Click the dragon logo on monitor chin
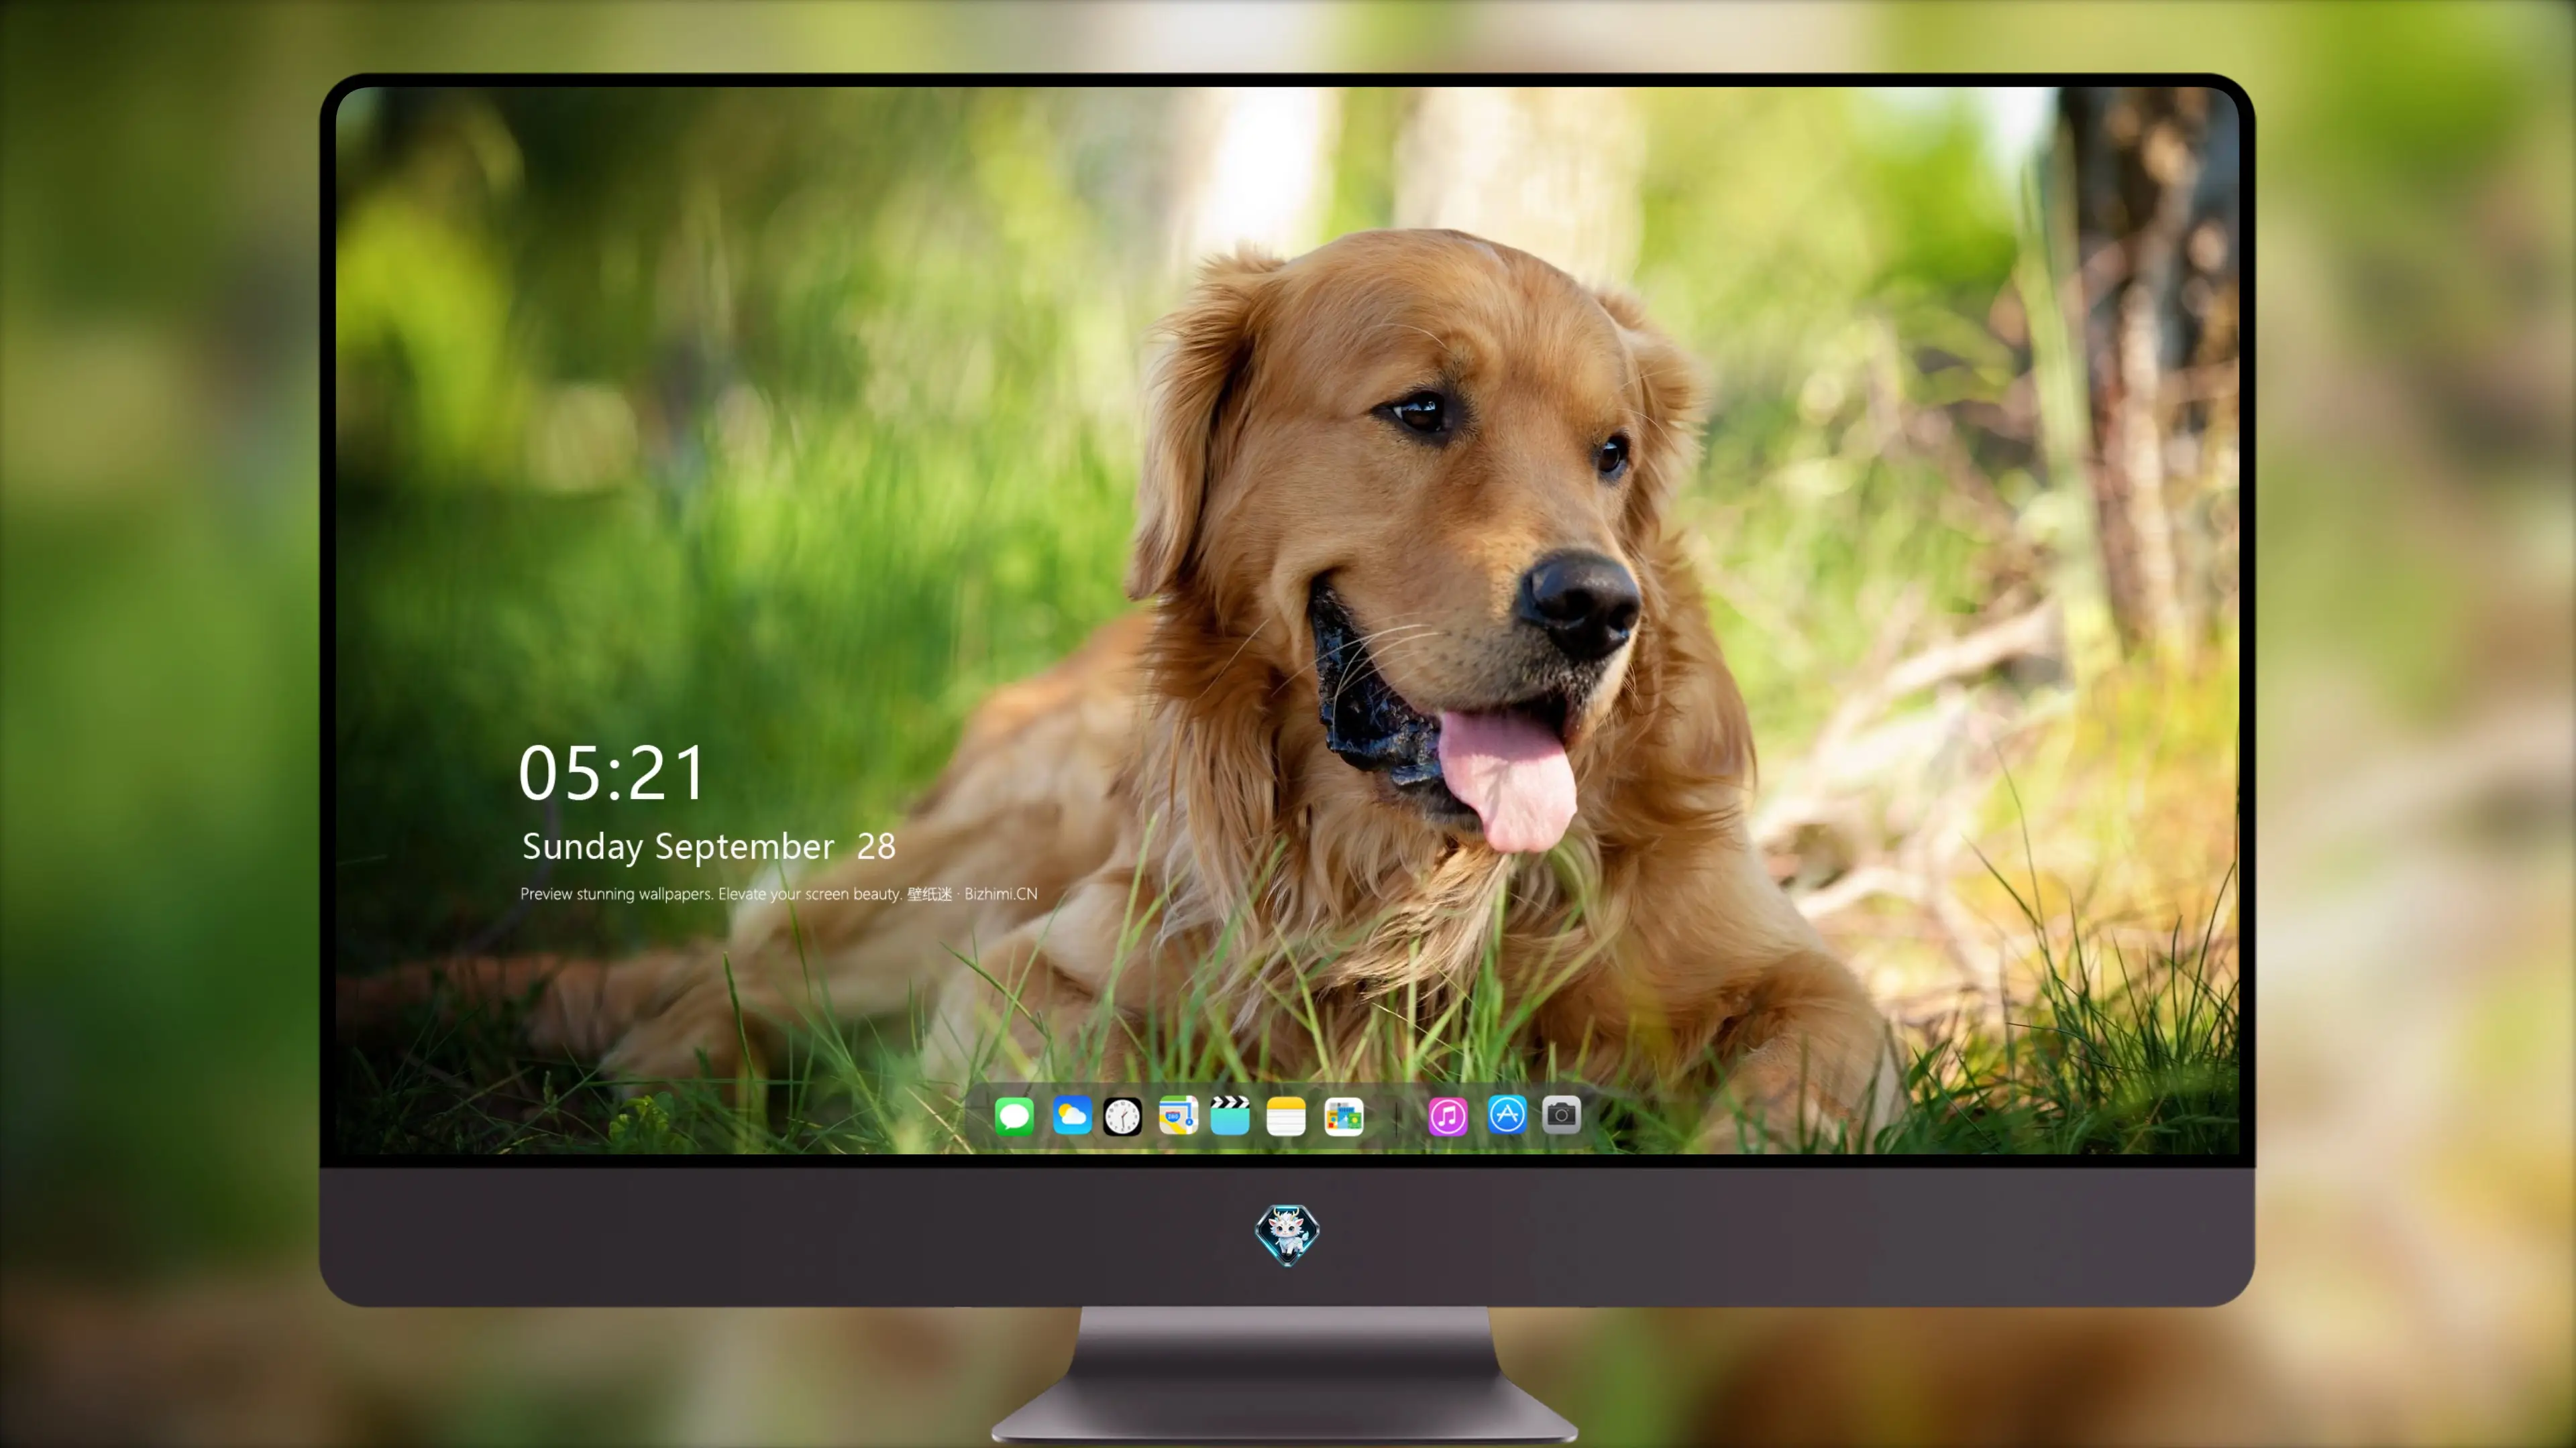The image size is (2576, 1448). pyautogui.click(x=1287, y=1234)
